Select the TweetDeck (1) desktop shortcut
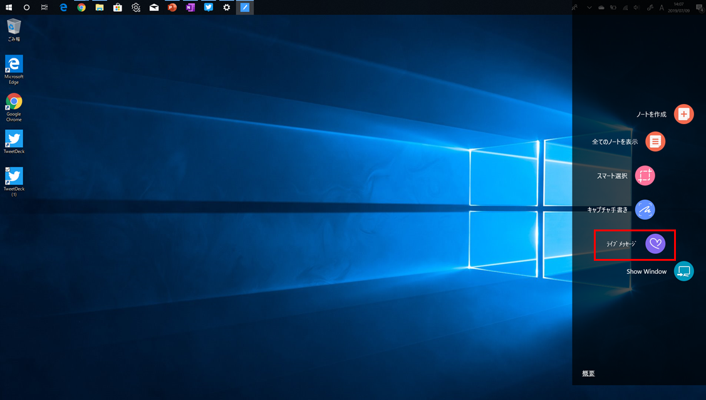Screen dimensions: 706x400 point(14,182)
